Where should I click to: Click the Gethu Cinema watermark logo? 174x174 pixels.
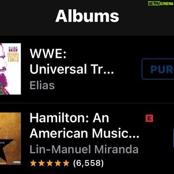(160, 3)
